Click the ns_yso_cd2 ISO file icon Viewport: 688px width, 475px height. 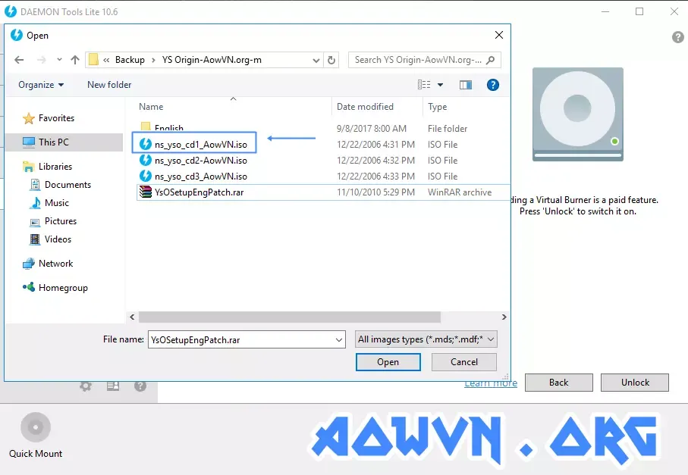coord(145,160)
